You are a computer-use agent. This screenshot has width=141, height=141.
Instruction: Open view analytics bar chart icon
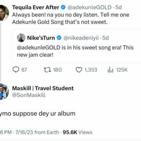110,70
